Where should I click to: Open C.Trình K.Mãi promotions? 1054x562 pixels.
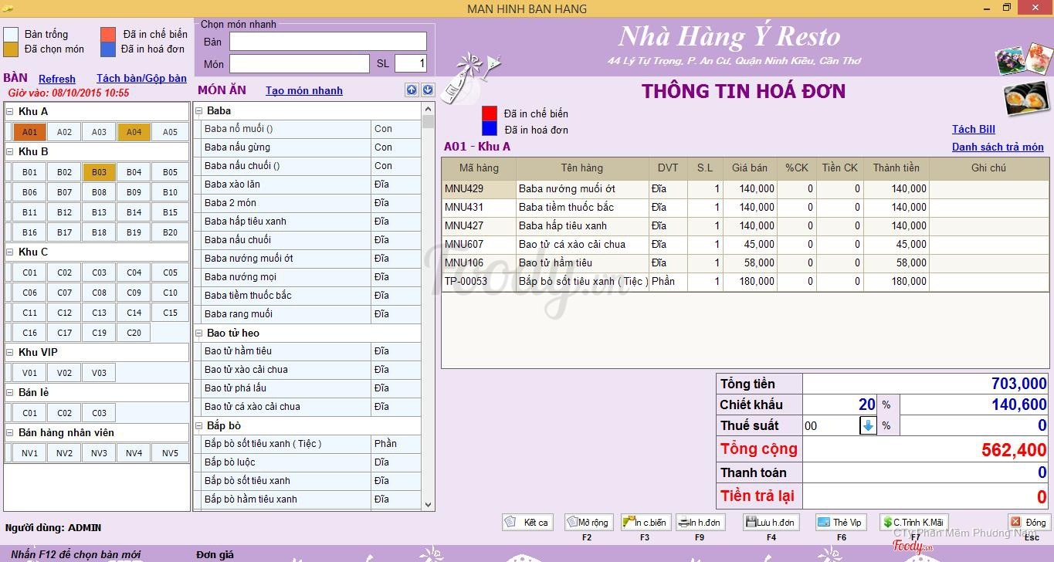pyautogui.click(x=913, y=523)
